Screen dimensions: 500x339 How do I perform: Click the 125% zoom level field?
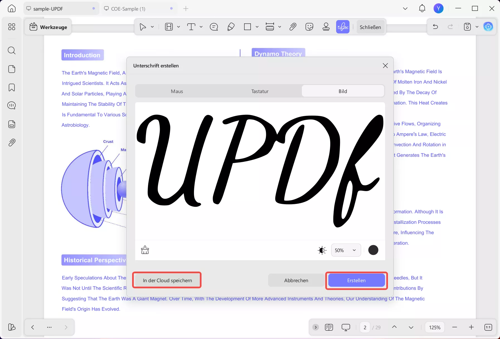pos(435,327)
